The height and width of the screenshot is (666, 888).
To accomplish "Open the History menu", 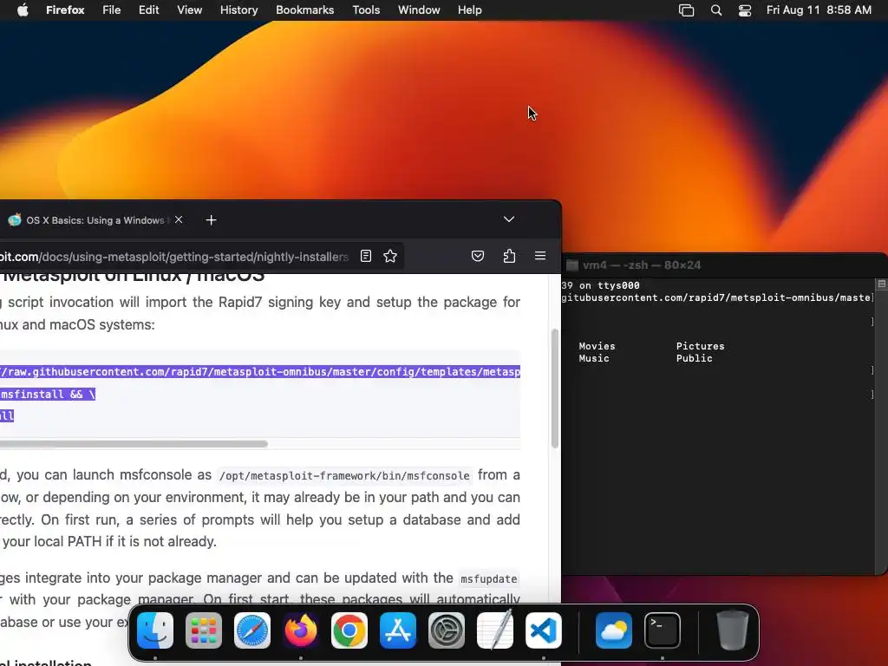I will (x=239, y=10).
